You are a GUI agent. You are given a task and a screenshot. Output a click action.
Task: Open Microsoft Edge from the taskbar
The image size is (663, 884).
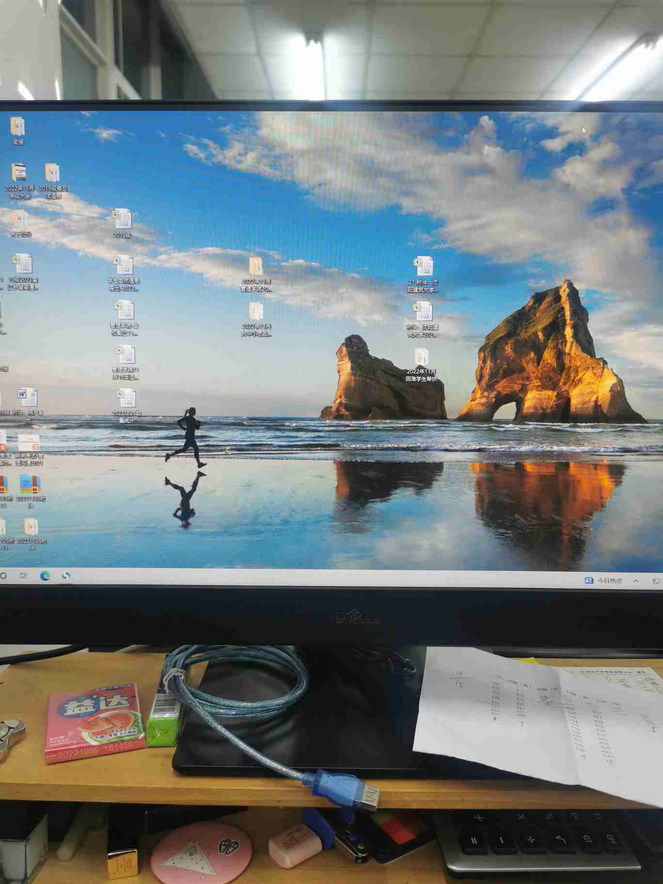45,575
